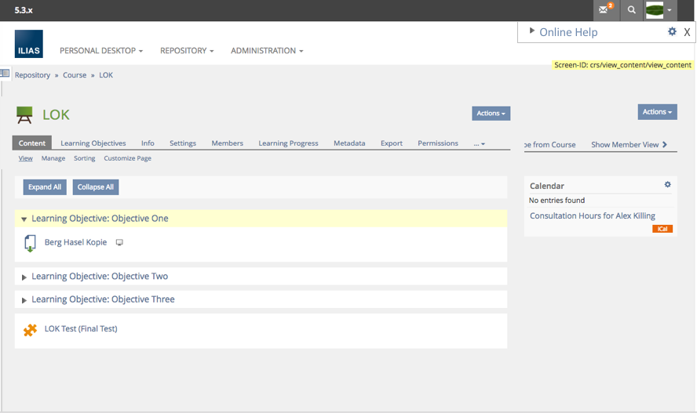Open the Online Help settings gear

(672, 31)
